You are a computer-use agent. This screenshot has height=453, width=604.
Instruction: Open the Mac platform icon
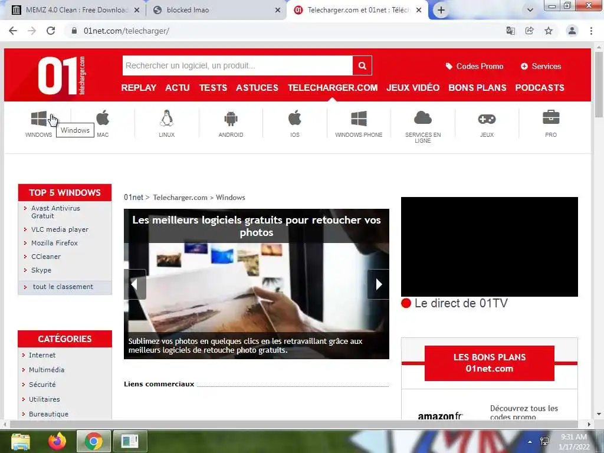pyautogui.click(x=103, y=117)
